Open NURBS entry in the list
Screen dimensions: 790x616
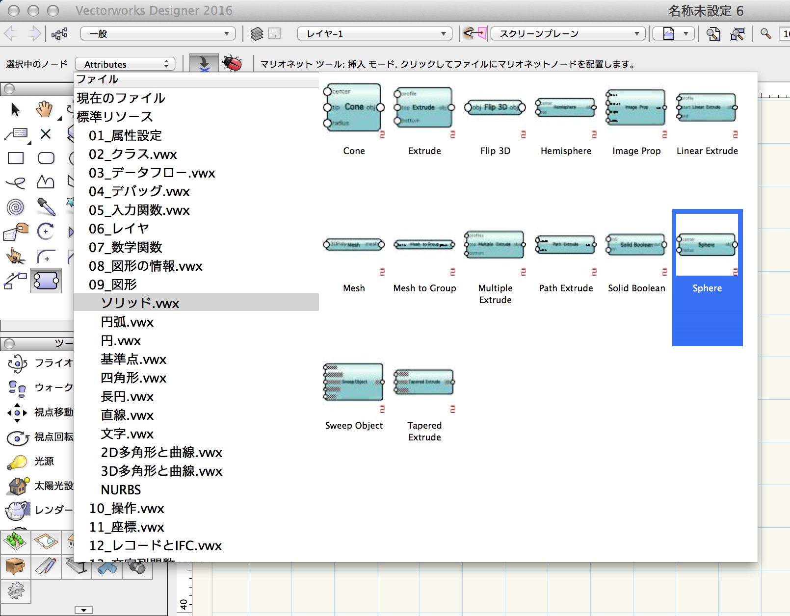pyautogui.click(x=121, y=489)
